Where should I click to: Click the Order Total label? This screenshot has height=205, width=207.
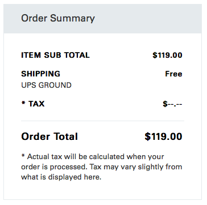tap(49, 136)
